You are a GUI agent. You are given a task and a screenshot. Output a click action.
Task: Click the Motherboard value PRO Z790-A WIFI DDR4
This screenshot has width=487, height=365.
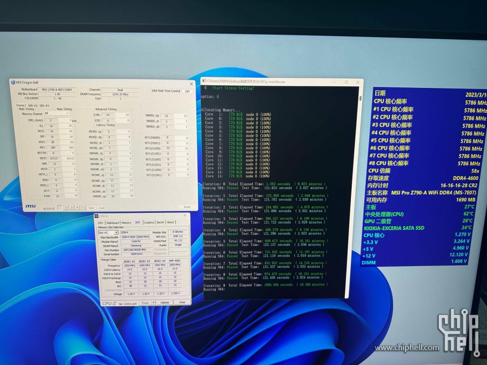[x=57, y=90]
